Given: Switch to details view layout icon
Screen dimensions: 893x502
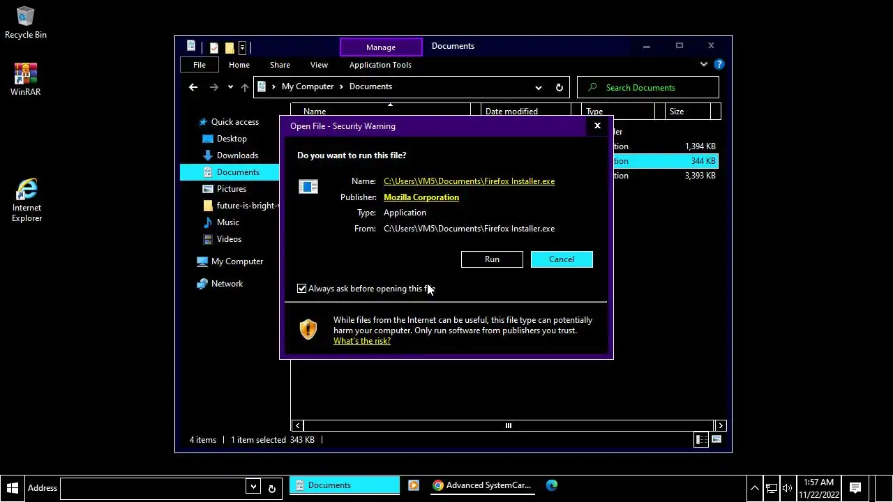Looking at the screenshot, I should click(700, 440).
